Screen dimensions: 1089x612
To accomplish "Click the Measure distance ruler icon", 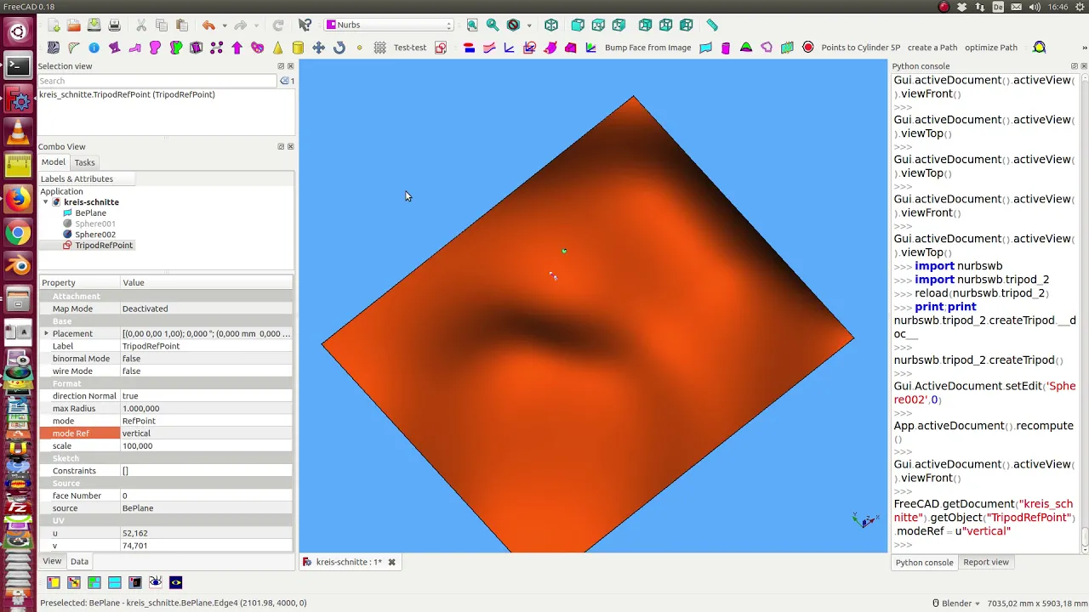I will [x=712, y=25].
